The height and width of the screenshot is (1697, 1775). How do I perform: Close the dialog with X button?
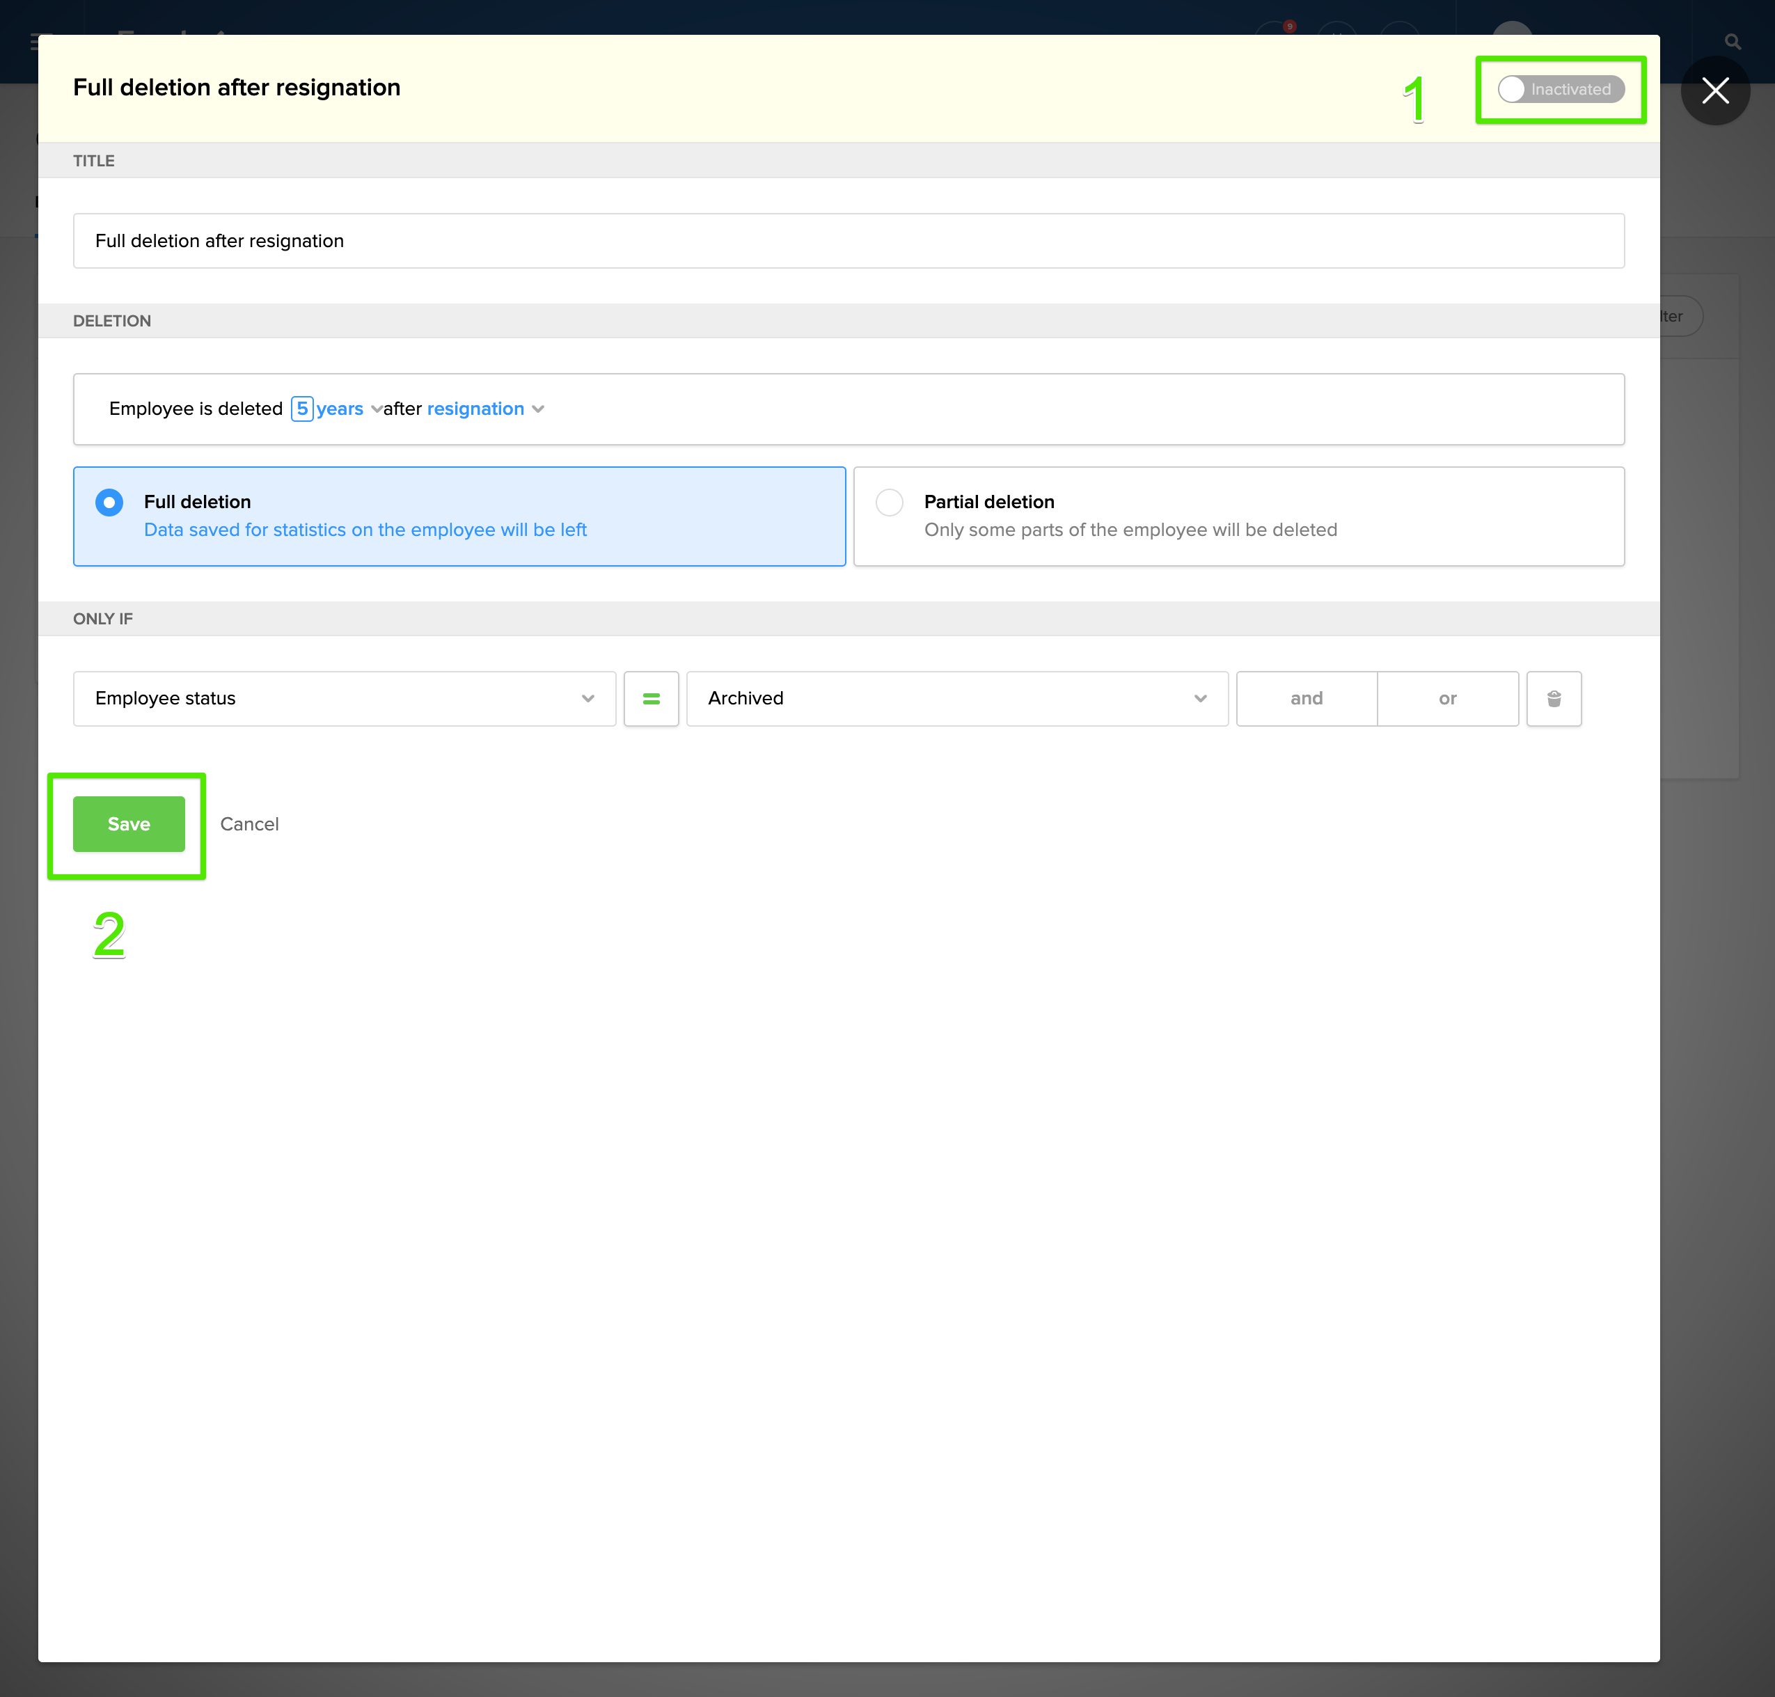(1714, 90)
